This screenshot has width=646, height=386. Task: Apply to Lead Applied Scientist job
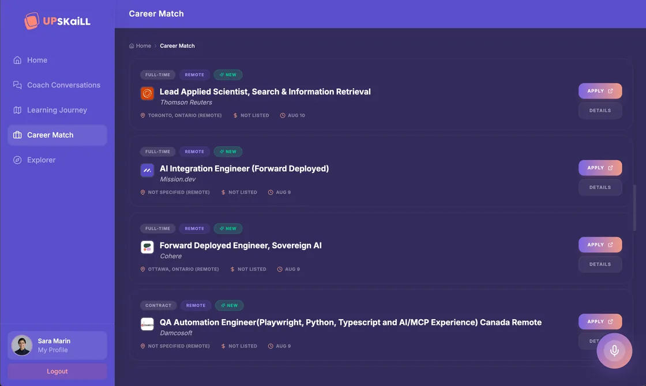point(600,91)
